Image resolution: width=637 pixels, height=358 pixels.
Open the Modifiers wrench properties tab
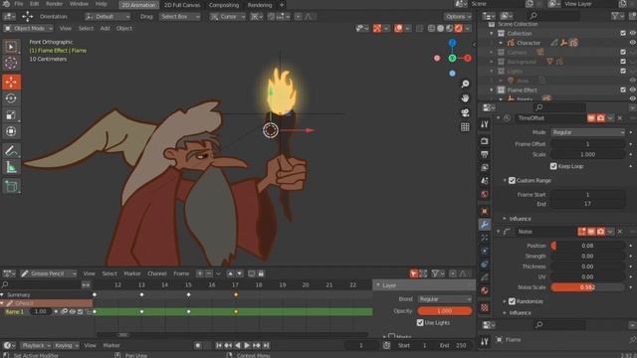point(485,225)
